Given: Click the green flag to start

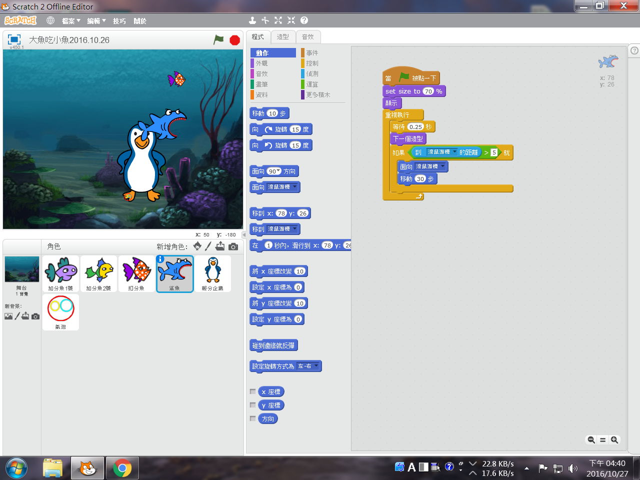Looking at the screenshot, I should pos(218,39).
